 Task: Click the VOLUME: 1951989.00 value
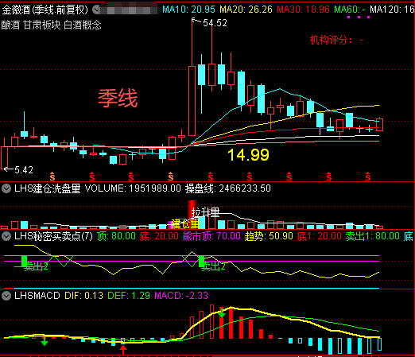[x=133, y=188]
